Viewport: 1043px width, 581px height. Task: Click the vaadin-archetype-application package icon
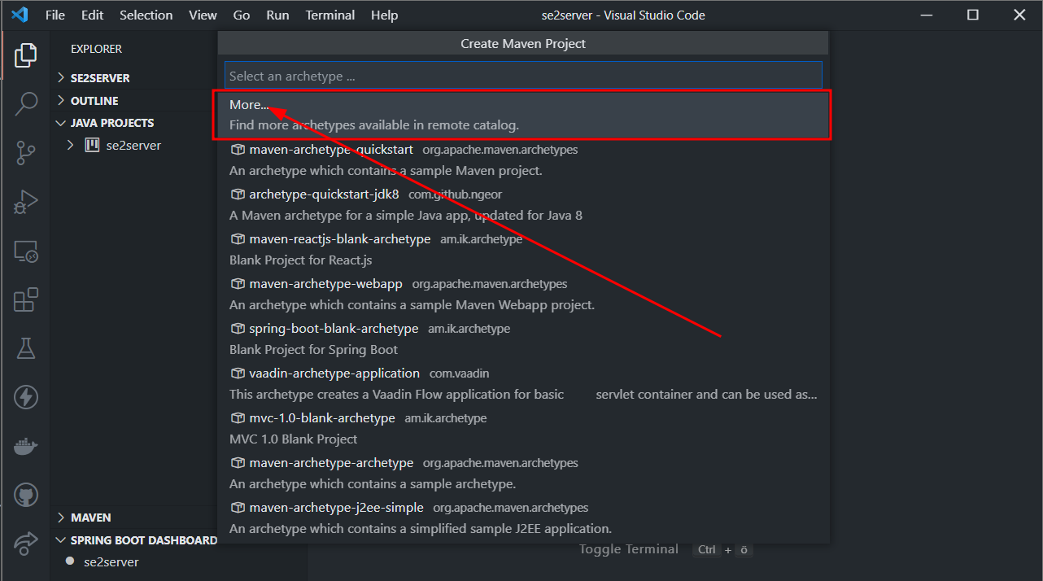[238, 373]
